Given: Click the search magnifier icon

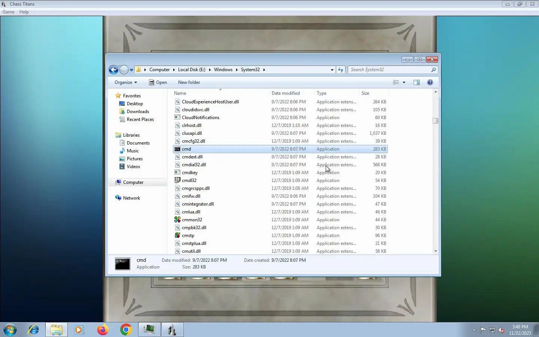Looking at the screenshot, I should (433, 70).
